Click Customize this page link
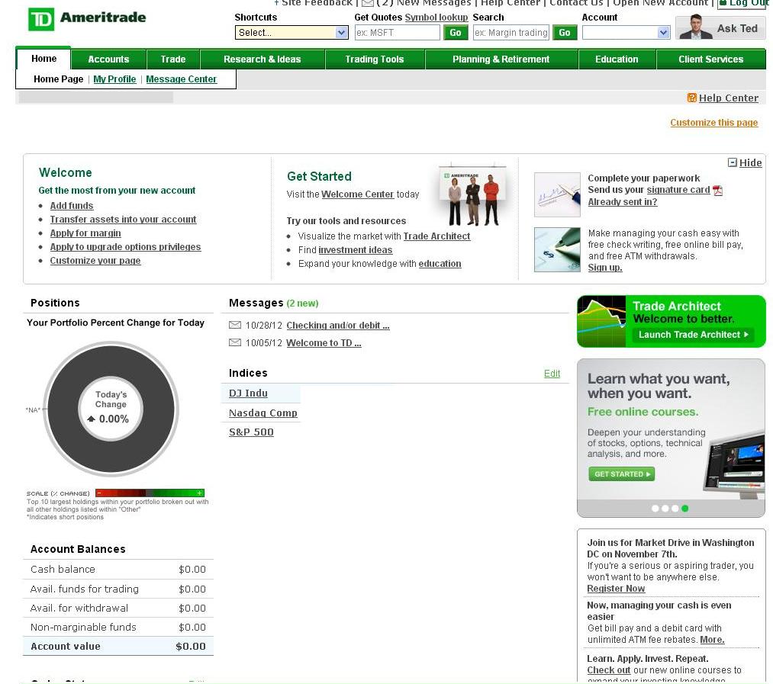The height and width of the screenshot is (684, 773). pyautogui.click(x=713, y=122)
